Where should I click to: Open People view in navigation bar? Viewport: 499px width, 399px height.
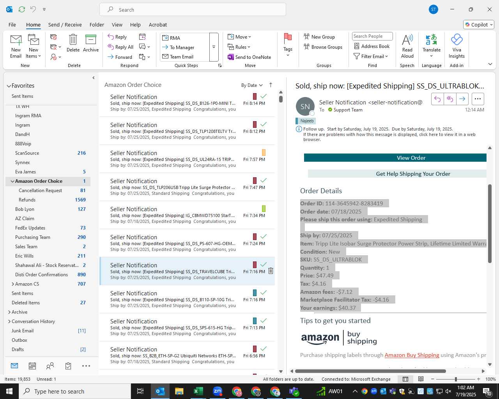(x=50, y=366)
